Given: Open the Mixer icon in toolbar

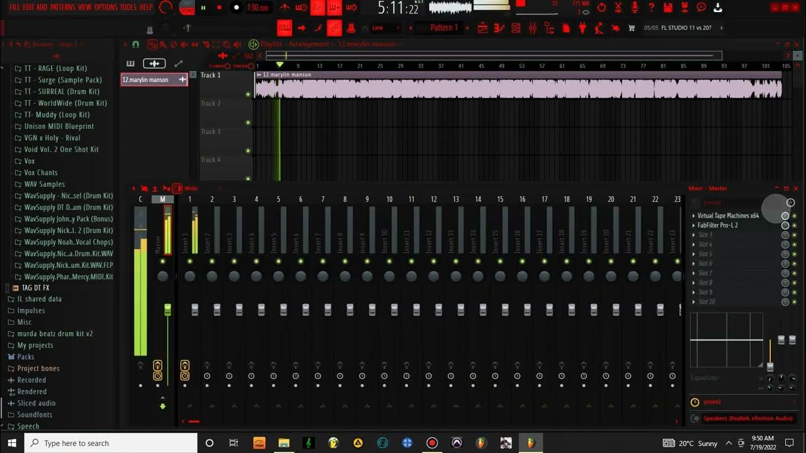Looking at the screenshot, I should (532, 28).
